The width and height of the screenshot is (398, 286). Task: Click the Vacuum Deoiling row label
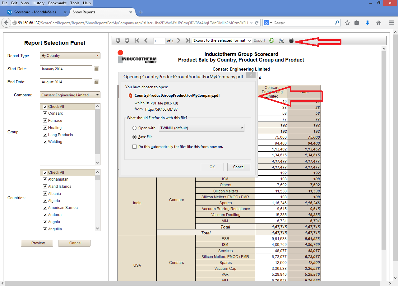point(226,215)
